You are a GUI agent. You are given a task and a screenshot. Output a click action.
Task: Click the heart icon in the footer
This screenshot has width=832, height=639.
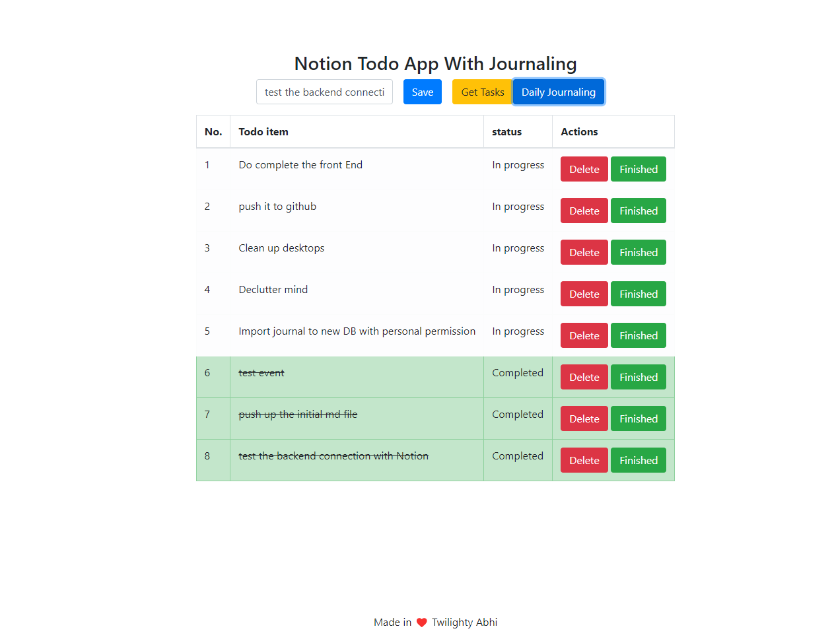pos(421,621)
